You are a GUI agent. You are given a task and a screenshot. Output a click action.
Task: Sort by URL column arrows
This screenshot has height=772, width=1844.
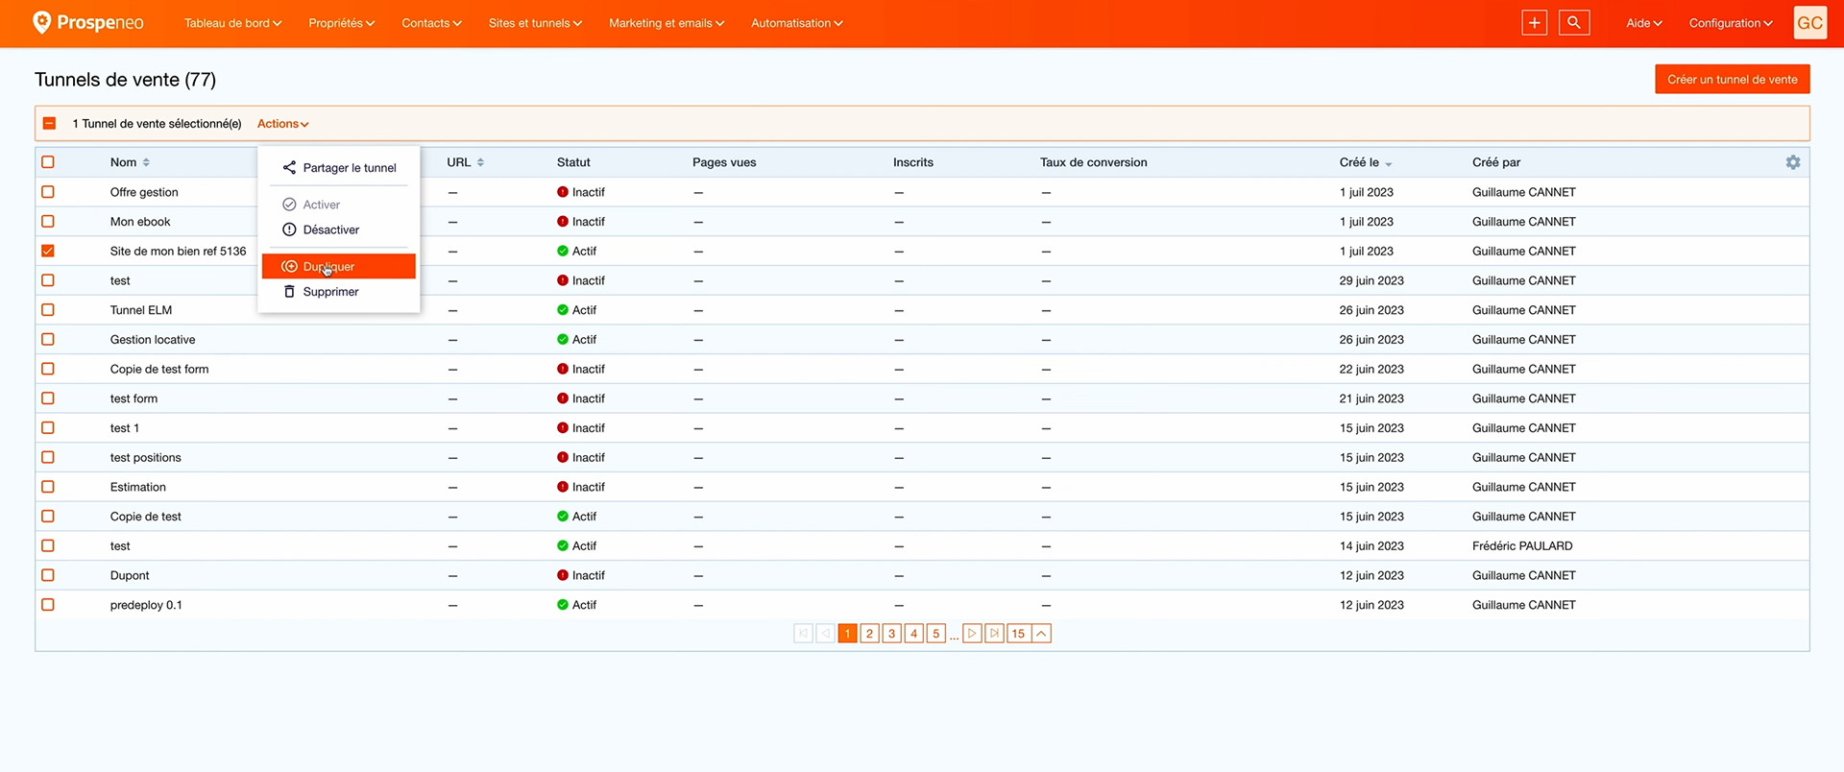coord(480,162)
